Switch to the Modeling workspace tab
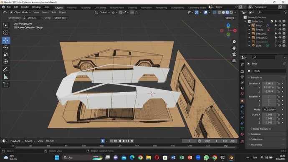288x162 pixels. [71, 8]
